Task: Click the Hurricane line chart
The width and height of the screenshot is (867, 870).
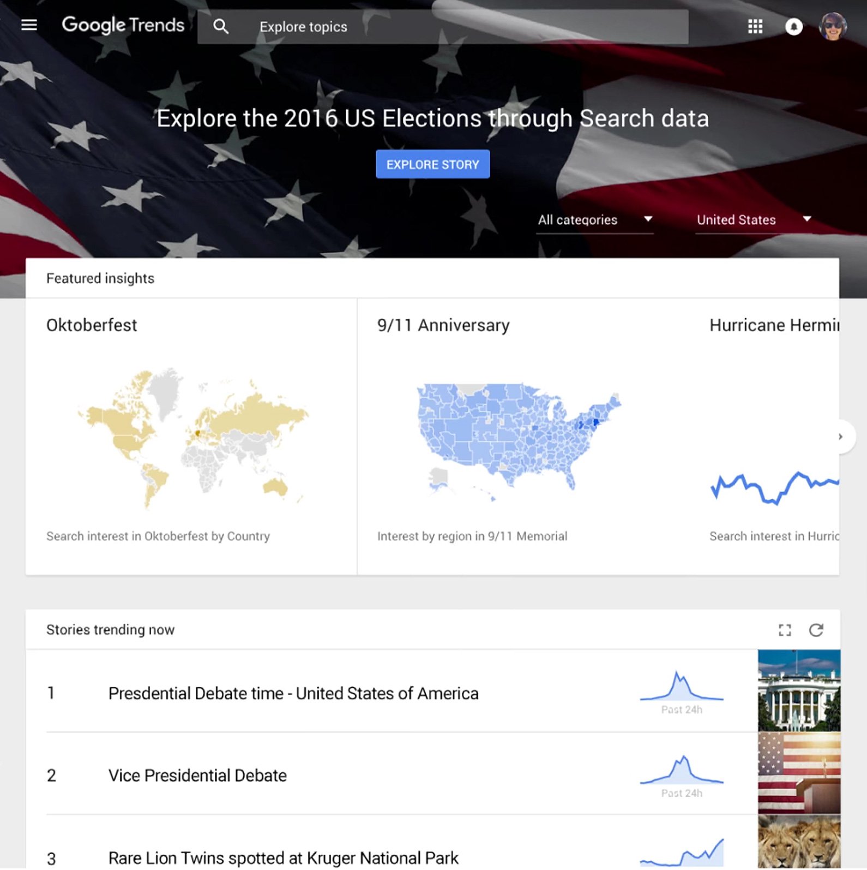Action: pyautogui.click(x=774, y=487)
